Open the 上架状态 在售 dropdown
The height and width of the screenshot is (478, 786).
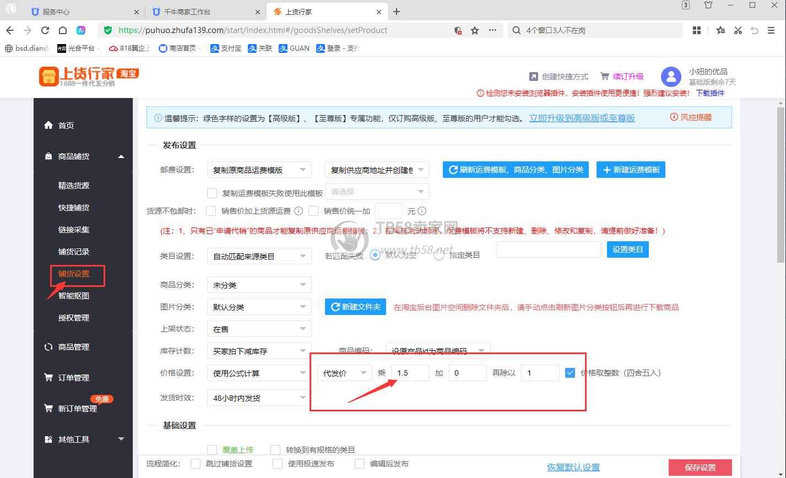[x=259, y=329]
